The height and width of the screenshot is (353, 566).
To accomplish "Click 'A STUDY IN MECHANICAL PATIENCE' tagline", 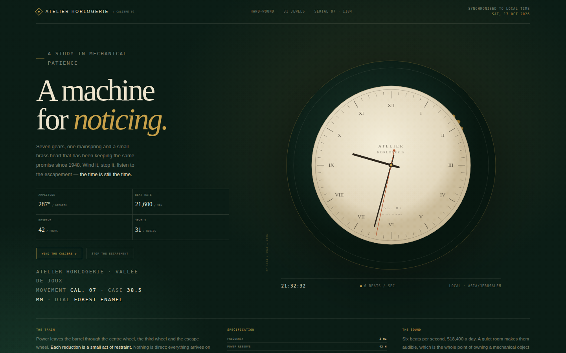I will 87,58.
